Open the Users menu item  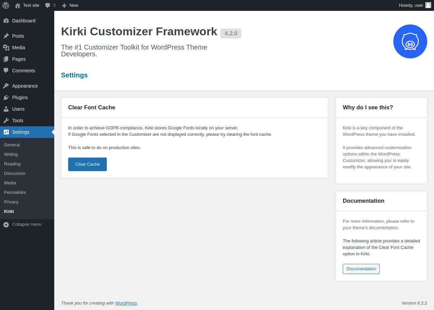click(x=18, y=109)
